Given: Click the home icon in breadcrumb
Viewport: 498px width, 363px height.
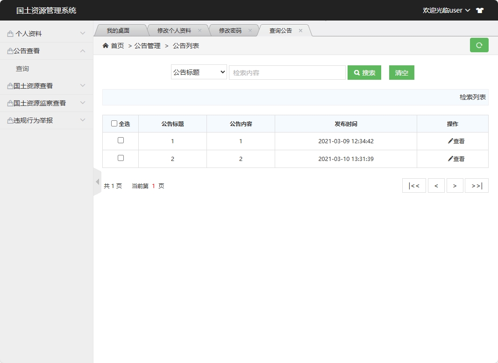Looking at the screenshot, I should click(x=106, y=46).
